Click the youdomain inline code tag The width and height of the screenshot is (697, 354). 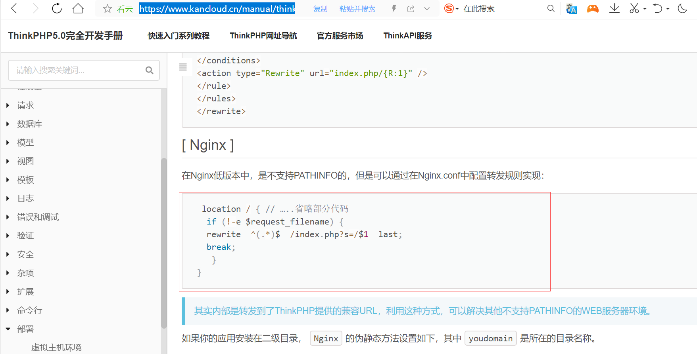coord(491,338)
